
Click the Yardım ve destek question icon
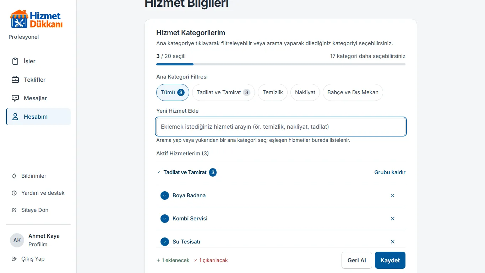tap(14, 193)
